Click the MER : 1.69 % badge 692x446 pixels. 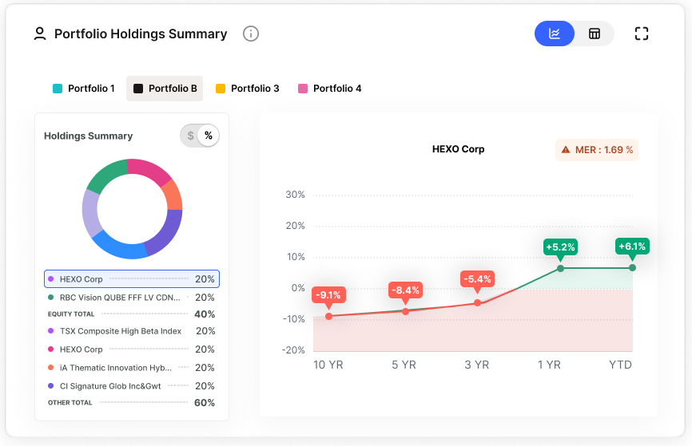(597, 150)
